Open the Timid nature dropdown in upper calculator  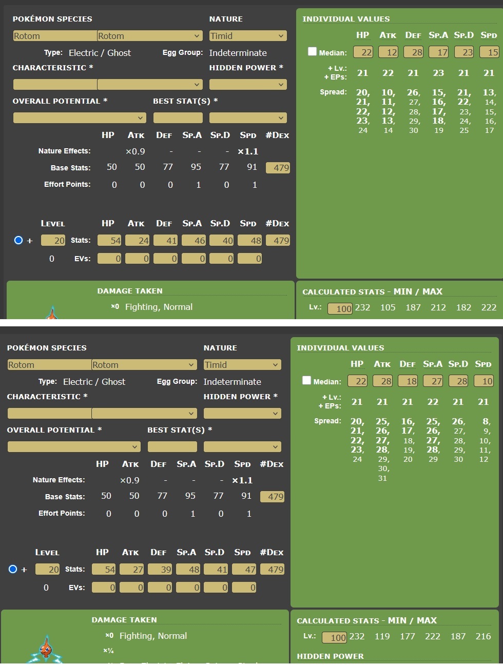248,36
